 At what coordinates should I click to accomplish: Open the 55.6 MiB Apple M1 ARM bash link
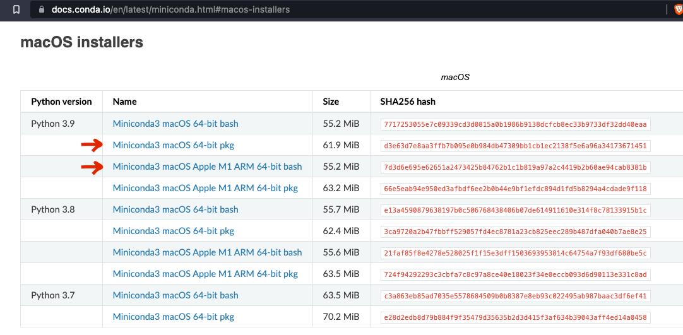click(207, 252)
